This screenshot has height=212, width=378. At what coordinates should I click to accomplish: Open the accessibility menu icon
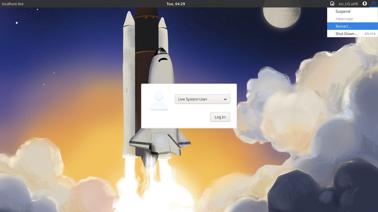coord(365,4)
